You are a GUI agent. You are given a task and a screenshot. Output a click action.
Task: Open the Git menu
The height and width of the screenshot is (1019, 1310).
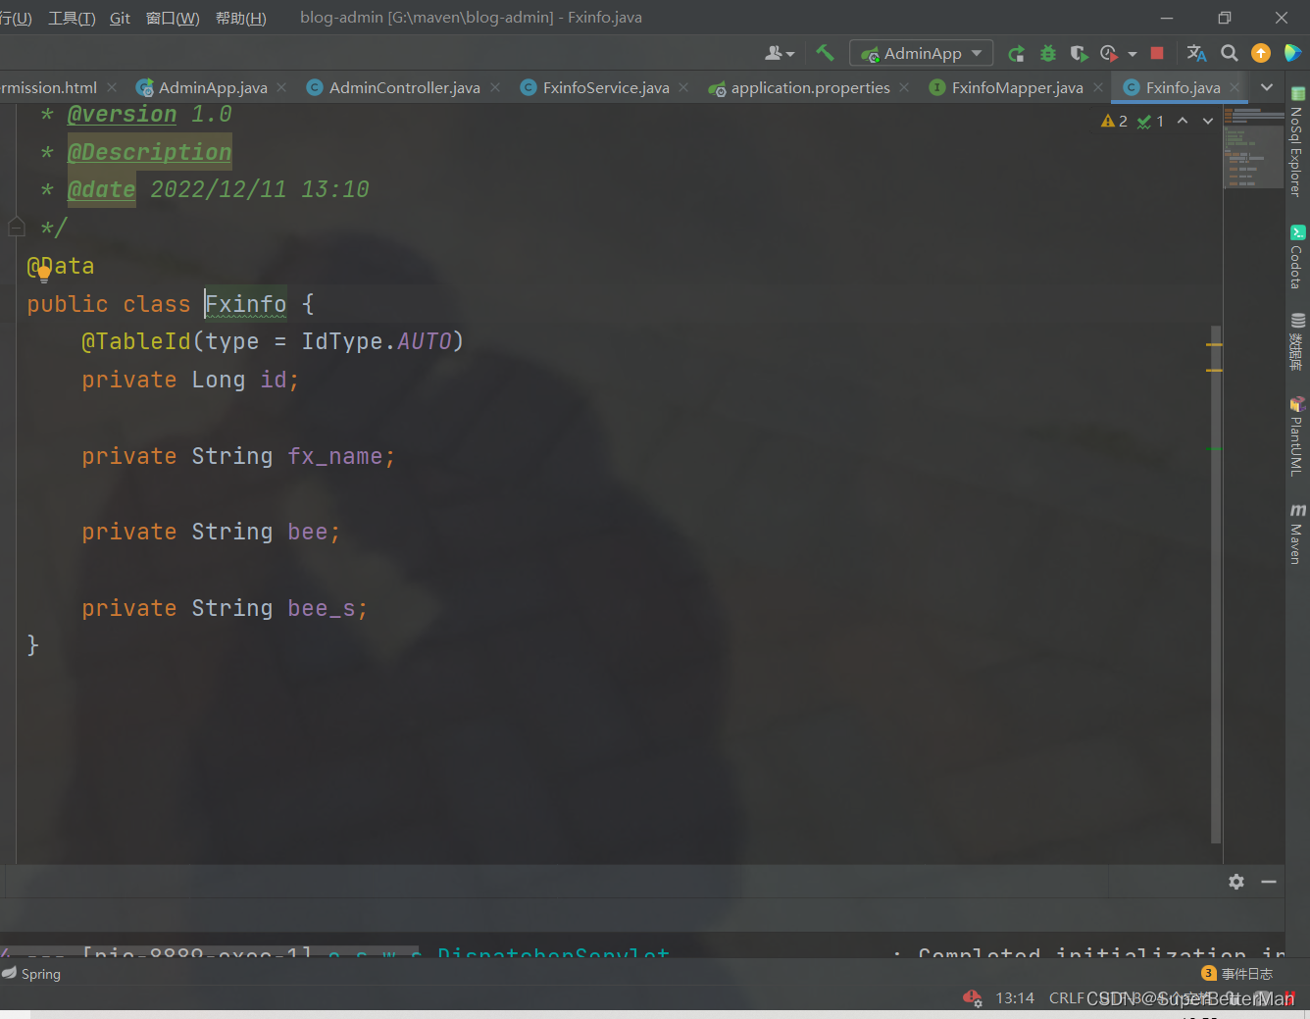click(120, 18)
